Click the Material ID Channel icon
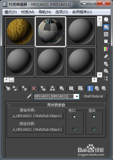 (71, 88)
